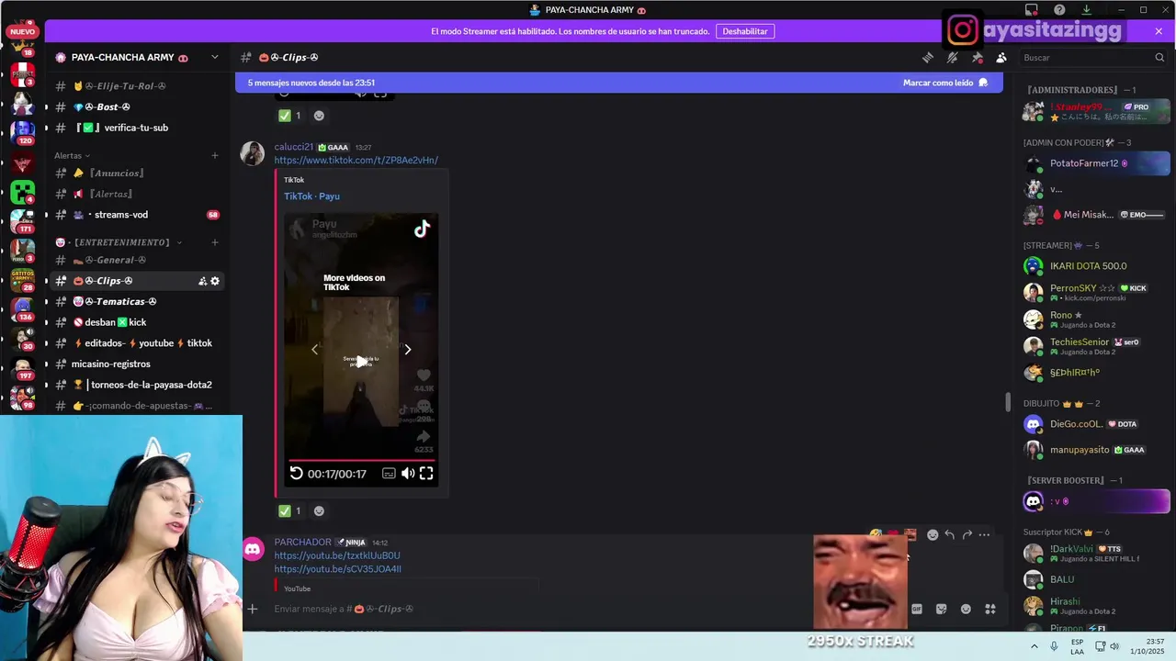Open the emoji picker in message bar
The height and width of the screenshot is (661, 1176).
tap(966, 609)
